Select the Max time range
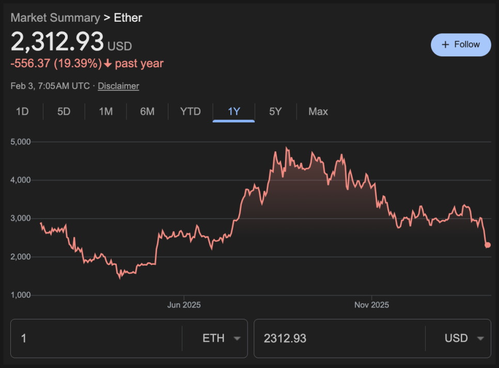The height and width of the screenshot is (368, 499). click(x=318, y=112)
